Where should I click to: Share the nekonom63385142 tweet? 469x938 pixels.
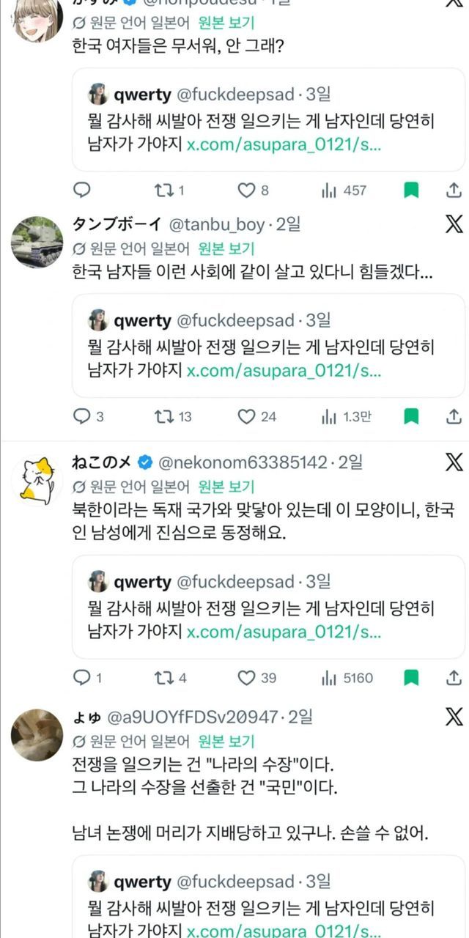453,678
